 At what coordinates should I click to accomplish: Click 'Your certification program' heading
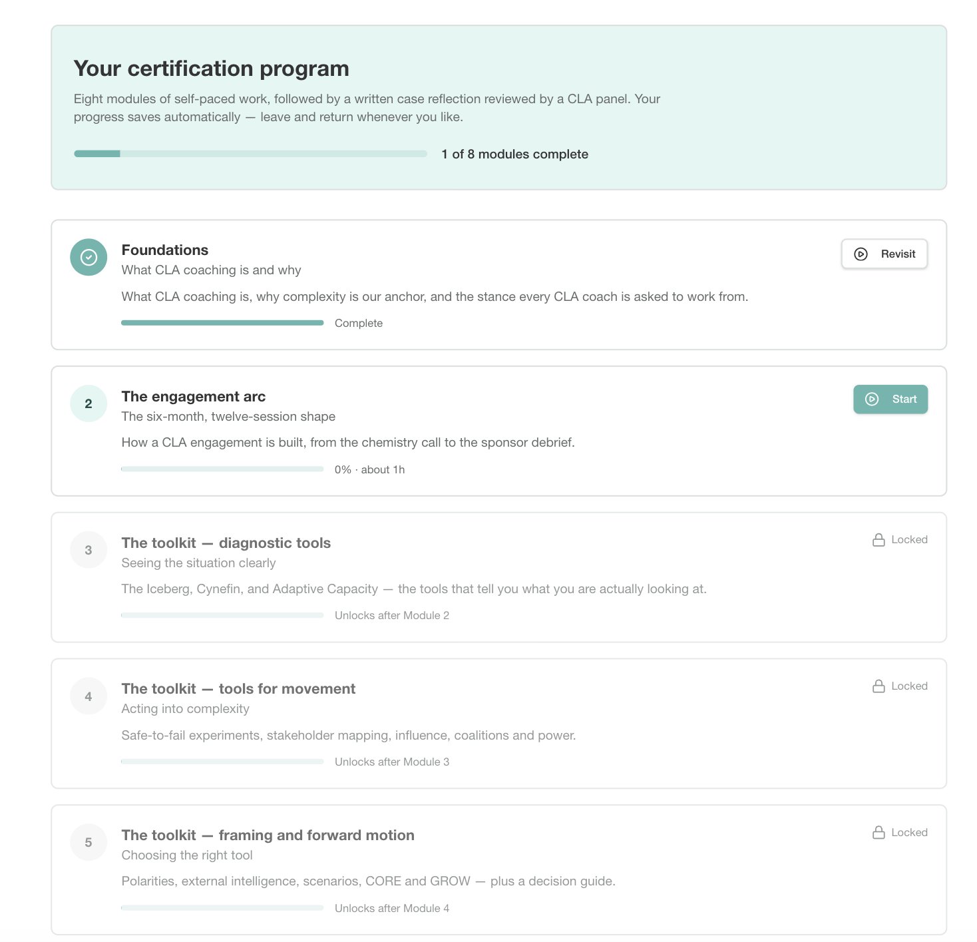point(212,69)
